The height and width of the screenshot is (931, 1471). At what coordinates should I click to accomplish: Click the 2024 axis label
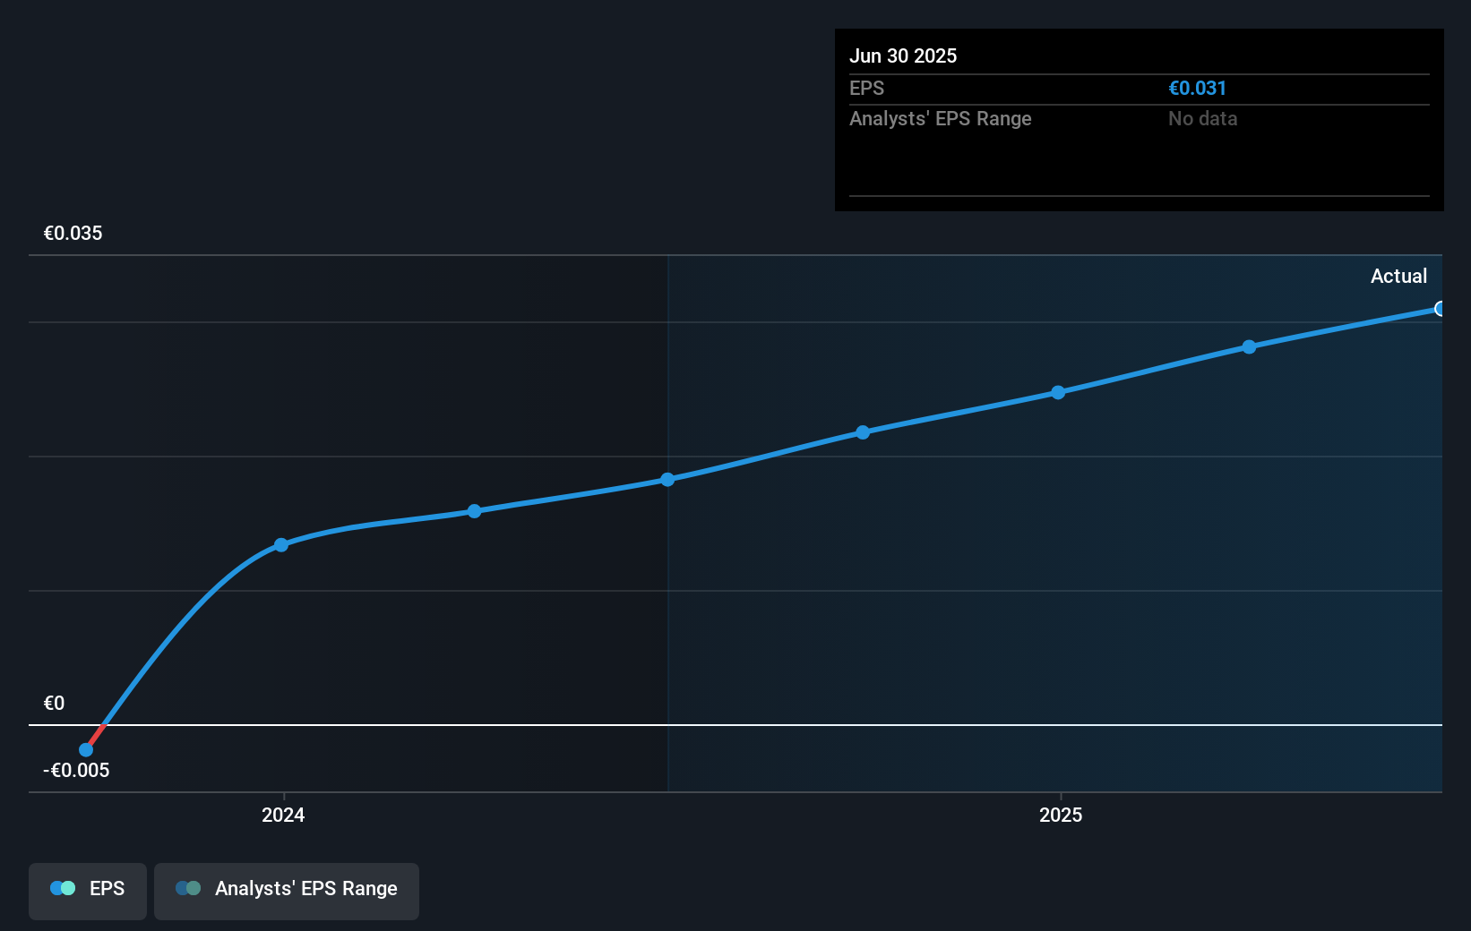pyautogui.click(x=282, y=816)
